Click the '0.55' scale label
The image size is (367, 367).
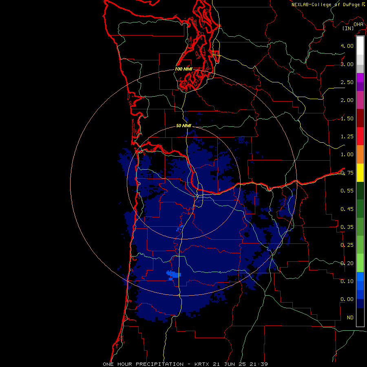[347, 191]
